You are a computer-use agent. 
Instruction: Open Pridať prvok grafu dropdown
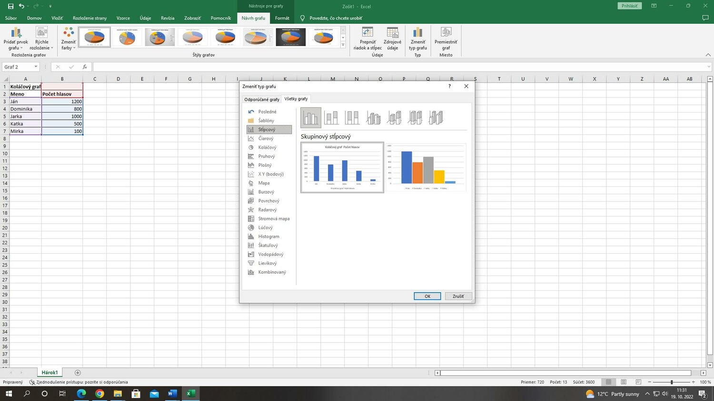point(16,38)
